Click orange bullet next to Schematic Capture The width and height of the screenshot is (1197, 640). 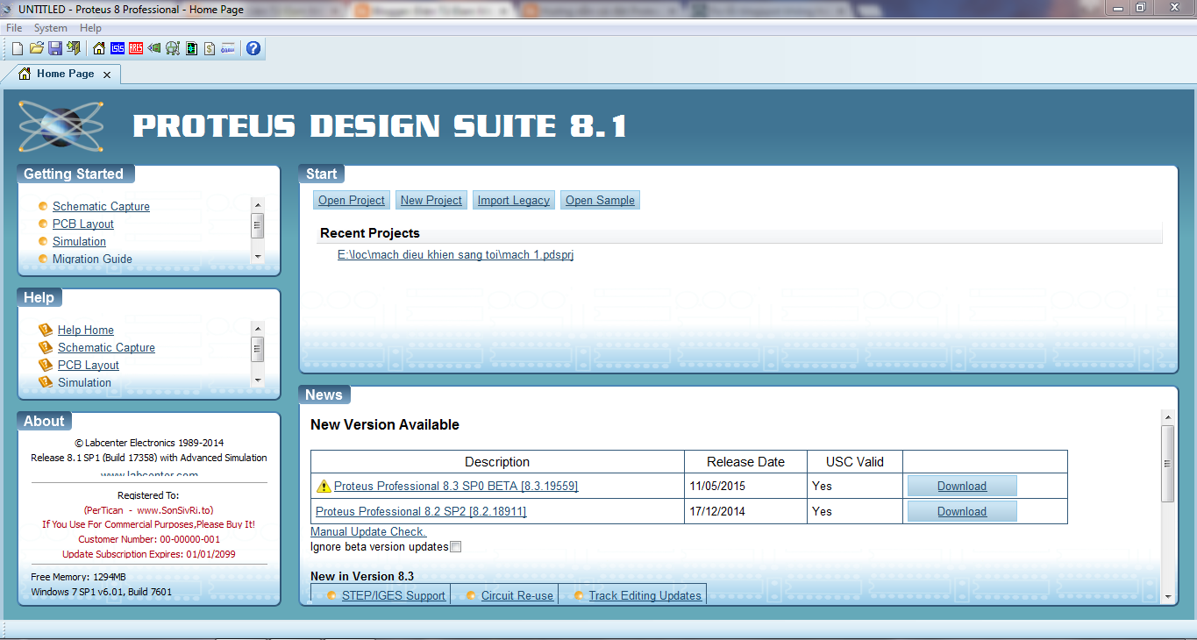tap(43, 206)
